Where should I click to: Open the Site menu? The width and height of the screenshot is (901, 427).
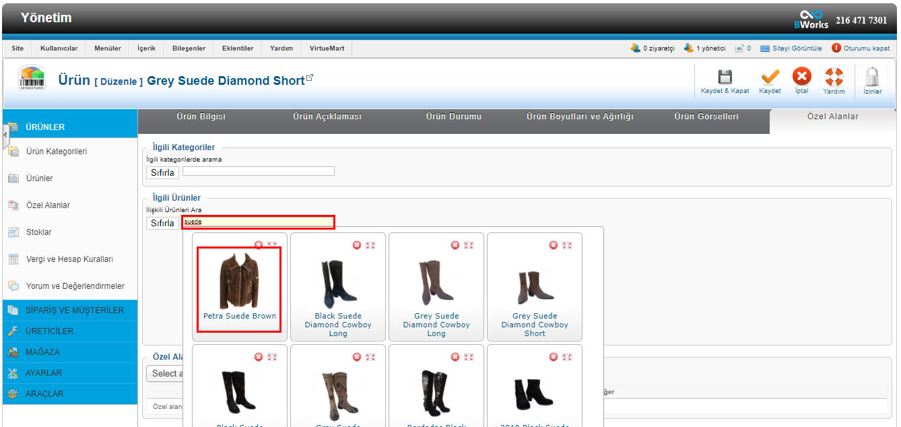tap(18, 48)
